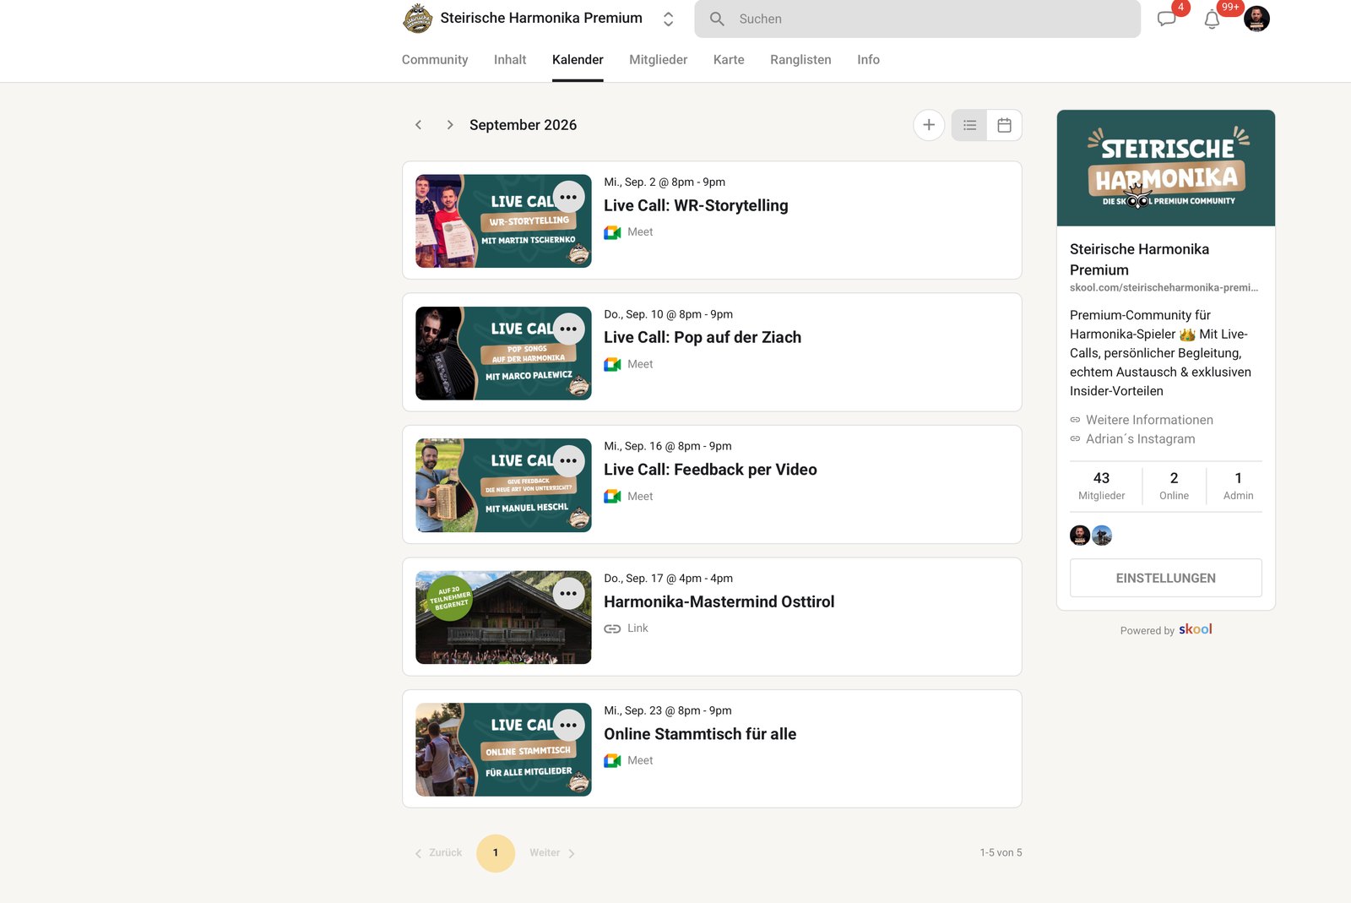Open options menu for Feedback per Video event

(568, 460)
